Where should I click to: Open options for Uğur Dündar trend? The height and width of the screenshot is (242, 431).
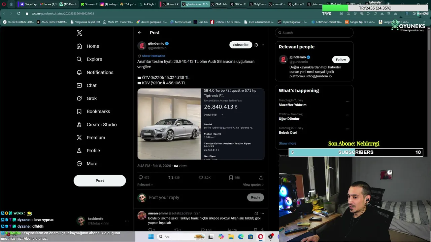coord(347,115)
